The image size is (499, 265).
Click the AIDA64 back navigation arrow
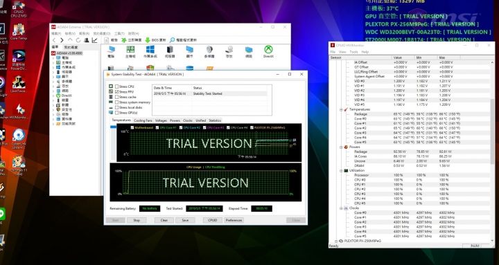tap(54, 40)
